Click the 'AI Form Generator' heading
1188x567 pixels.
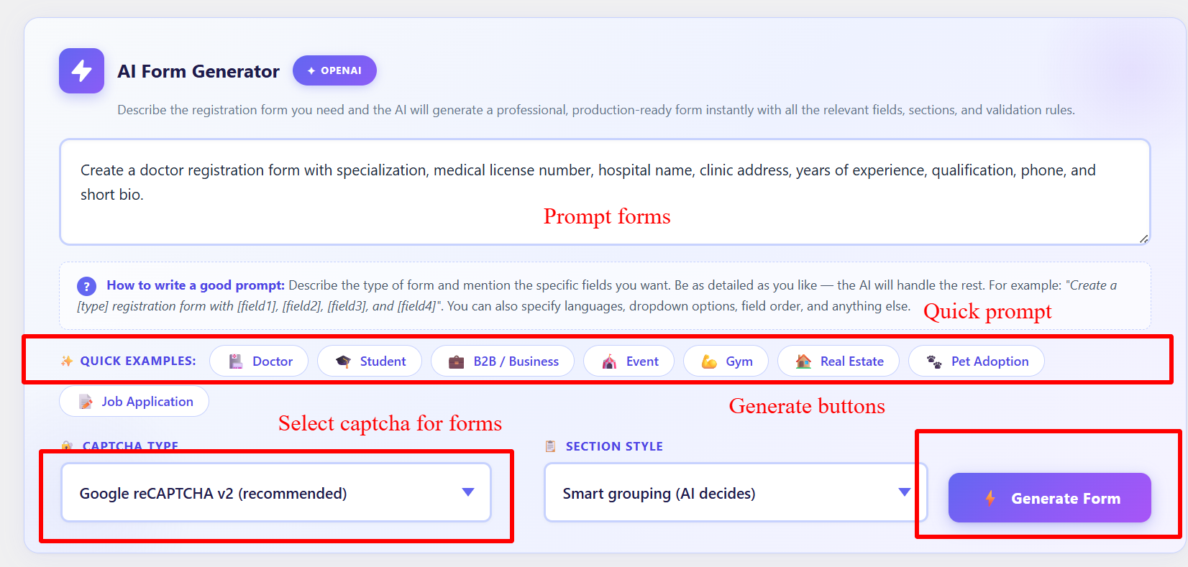click(x=198, y=71)
